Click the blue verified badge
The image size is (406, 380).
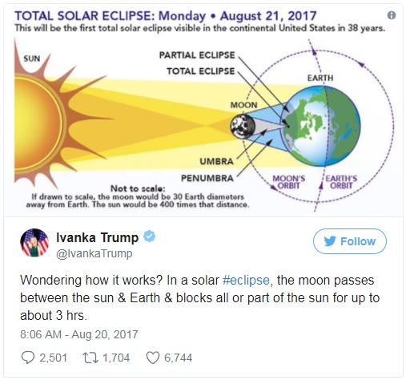(x=150, y=236)
